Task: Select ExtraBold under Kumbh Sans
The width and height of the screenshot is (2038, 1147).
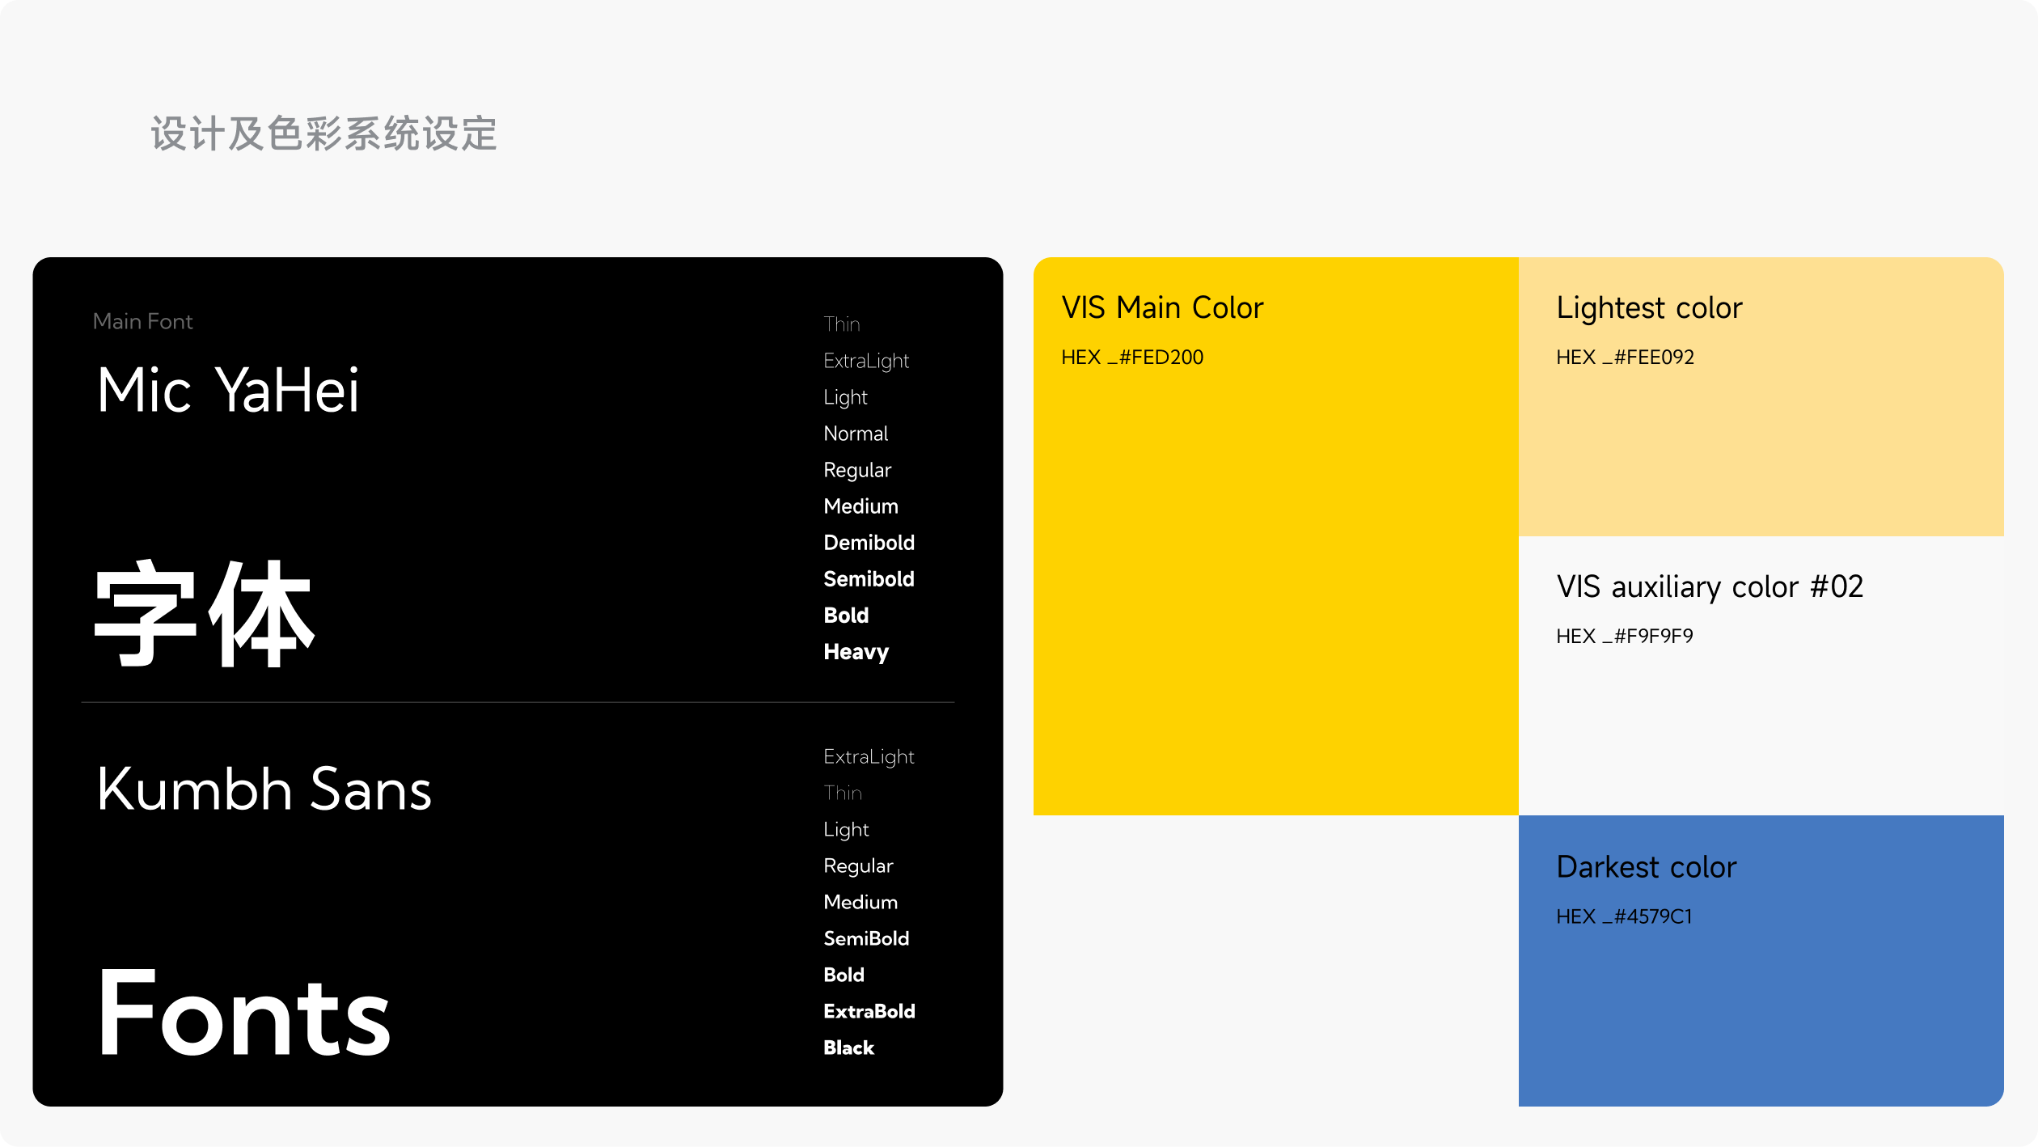Action: 869,1011
